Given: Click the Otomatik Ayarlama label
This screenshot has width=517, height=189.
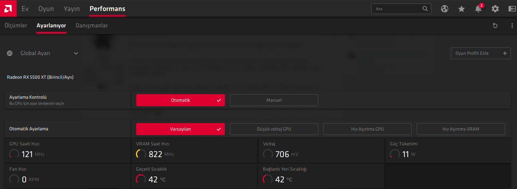Looking at the screenshot, I should coord(29,129).
